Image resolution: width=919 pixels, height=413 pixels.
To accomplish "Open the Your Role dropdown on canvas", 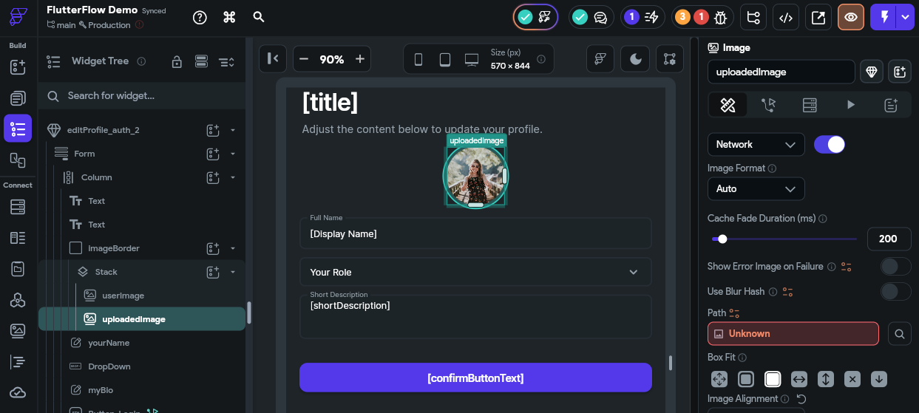I will pyautogui.click(x=475, y=272).
